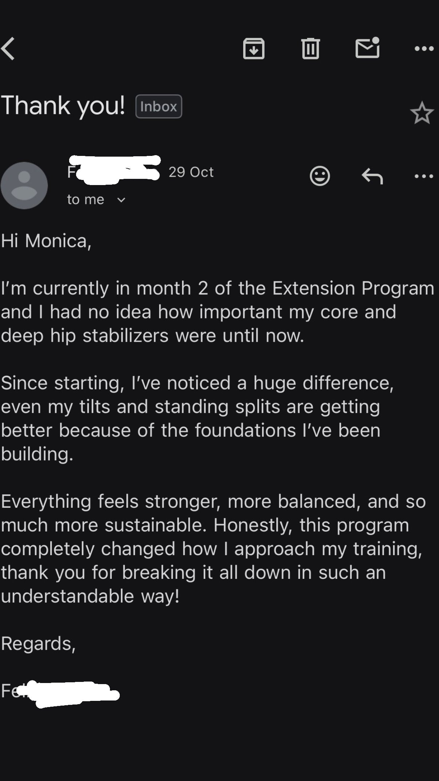Tap the Inbox label tag

[x=159, y=106]
